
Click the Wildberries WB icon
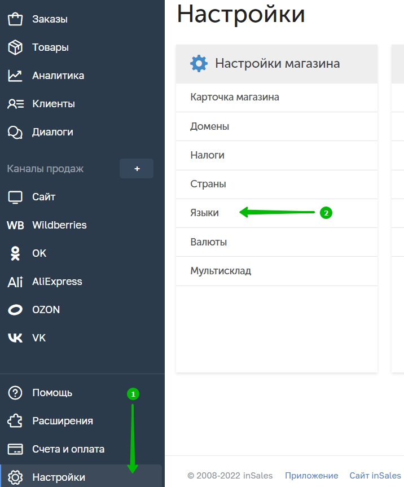[x=16, y=225]
